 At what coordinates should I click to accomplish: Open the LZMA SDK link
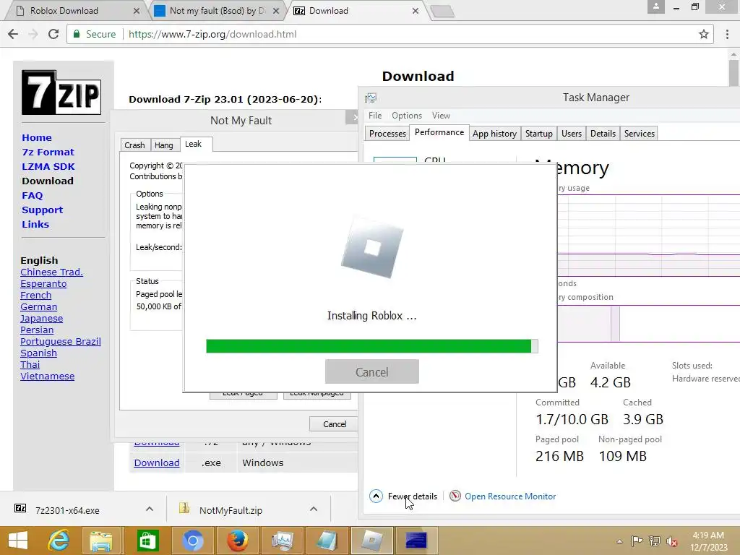tap(48, 166)
